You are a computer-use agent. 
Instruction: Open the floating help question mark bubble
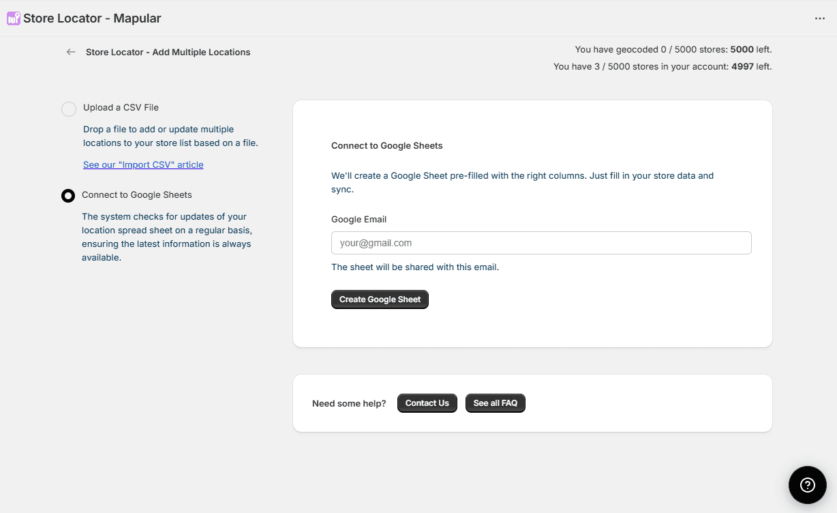pos(808,485)
